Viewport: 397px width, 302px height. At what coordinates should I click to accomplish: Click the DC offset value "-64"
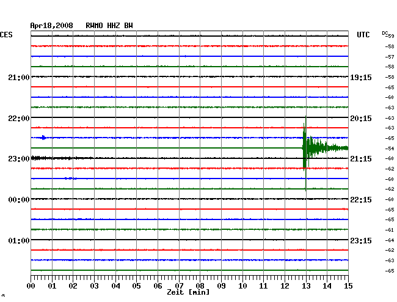390,240
